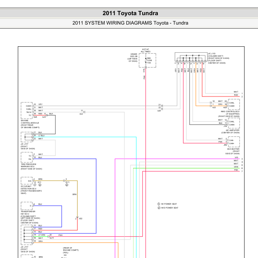The height and width of the screenshot is (258, 258).
Task: Click the "PNK" label next to AJ11 connector
Action: tap(61, 235)
